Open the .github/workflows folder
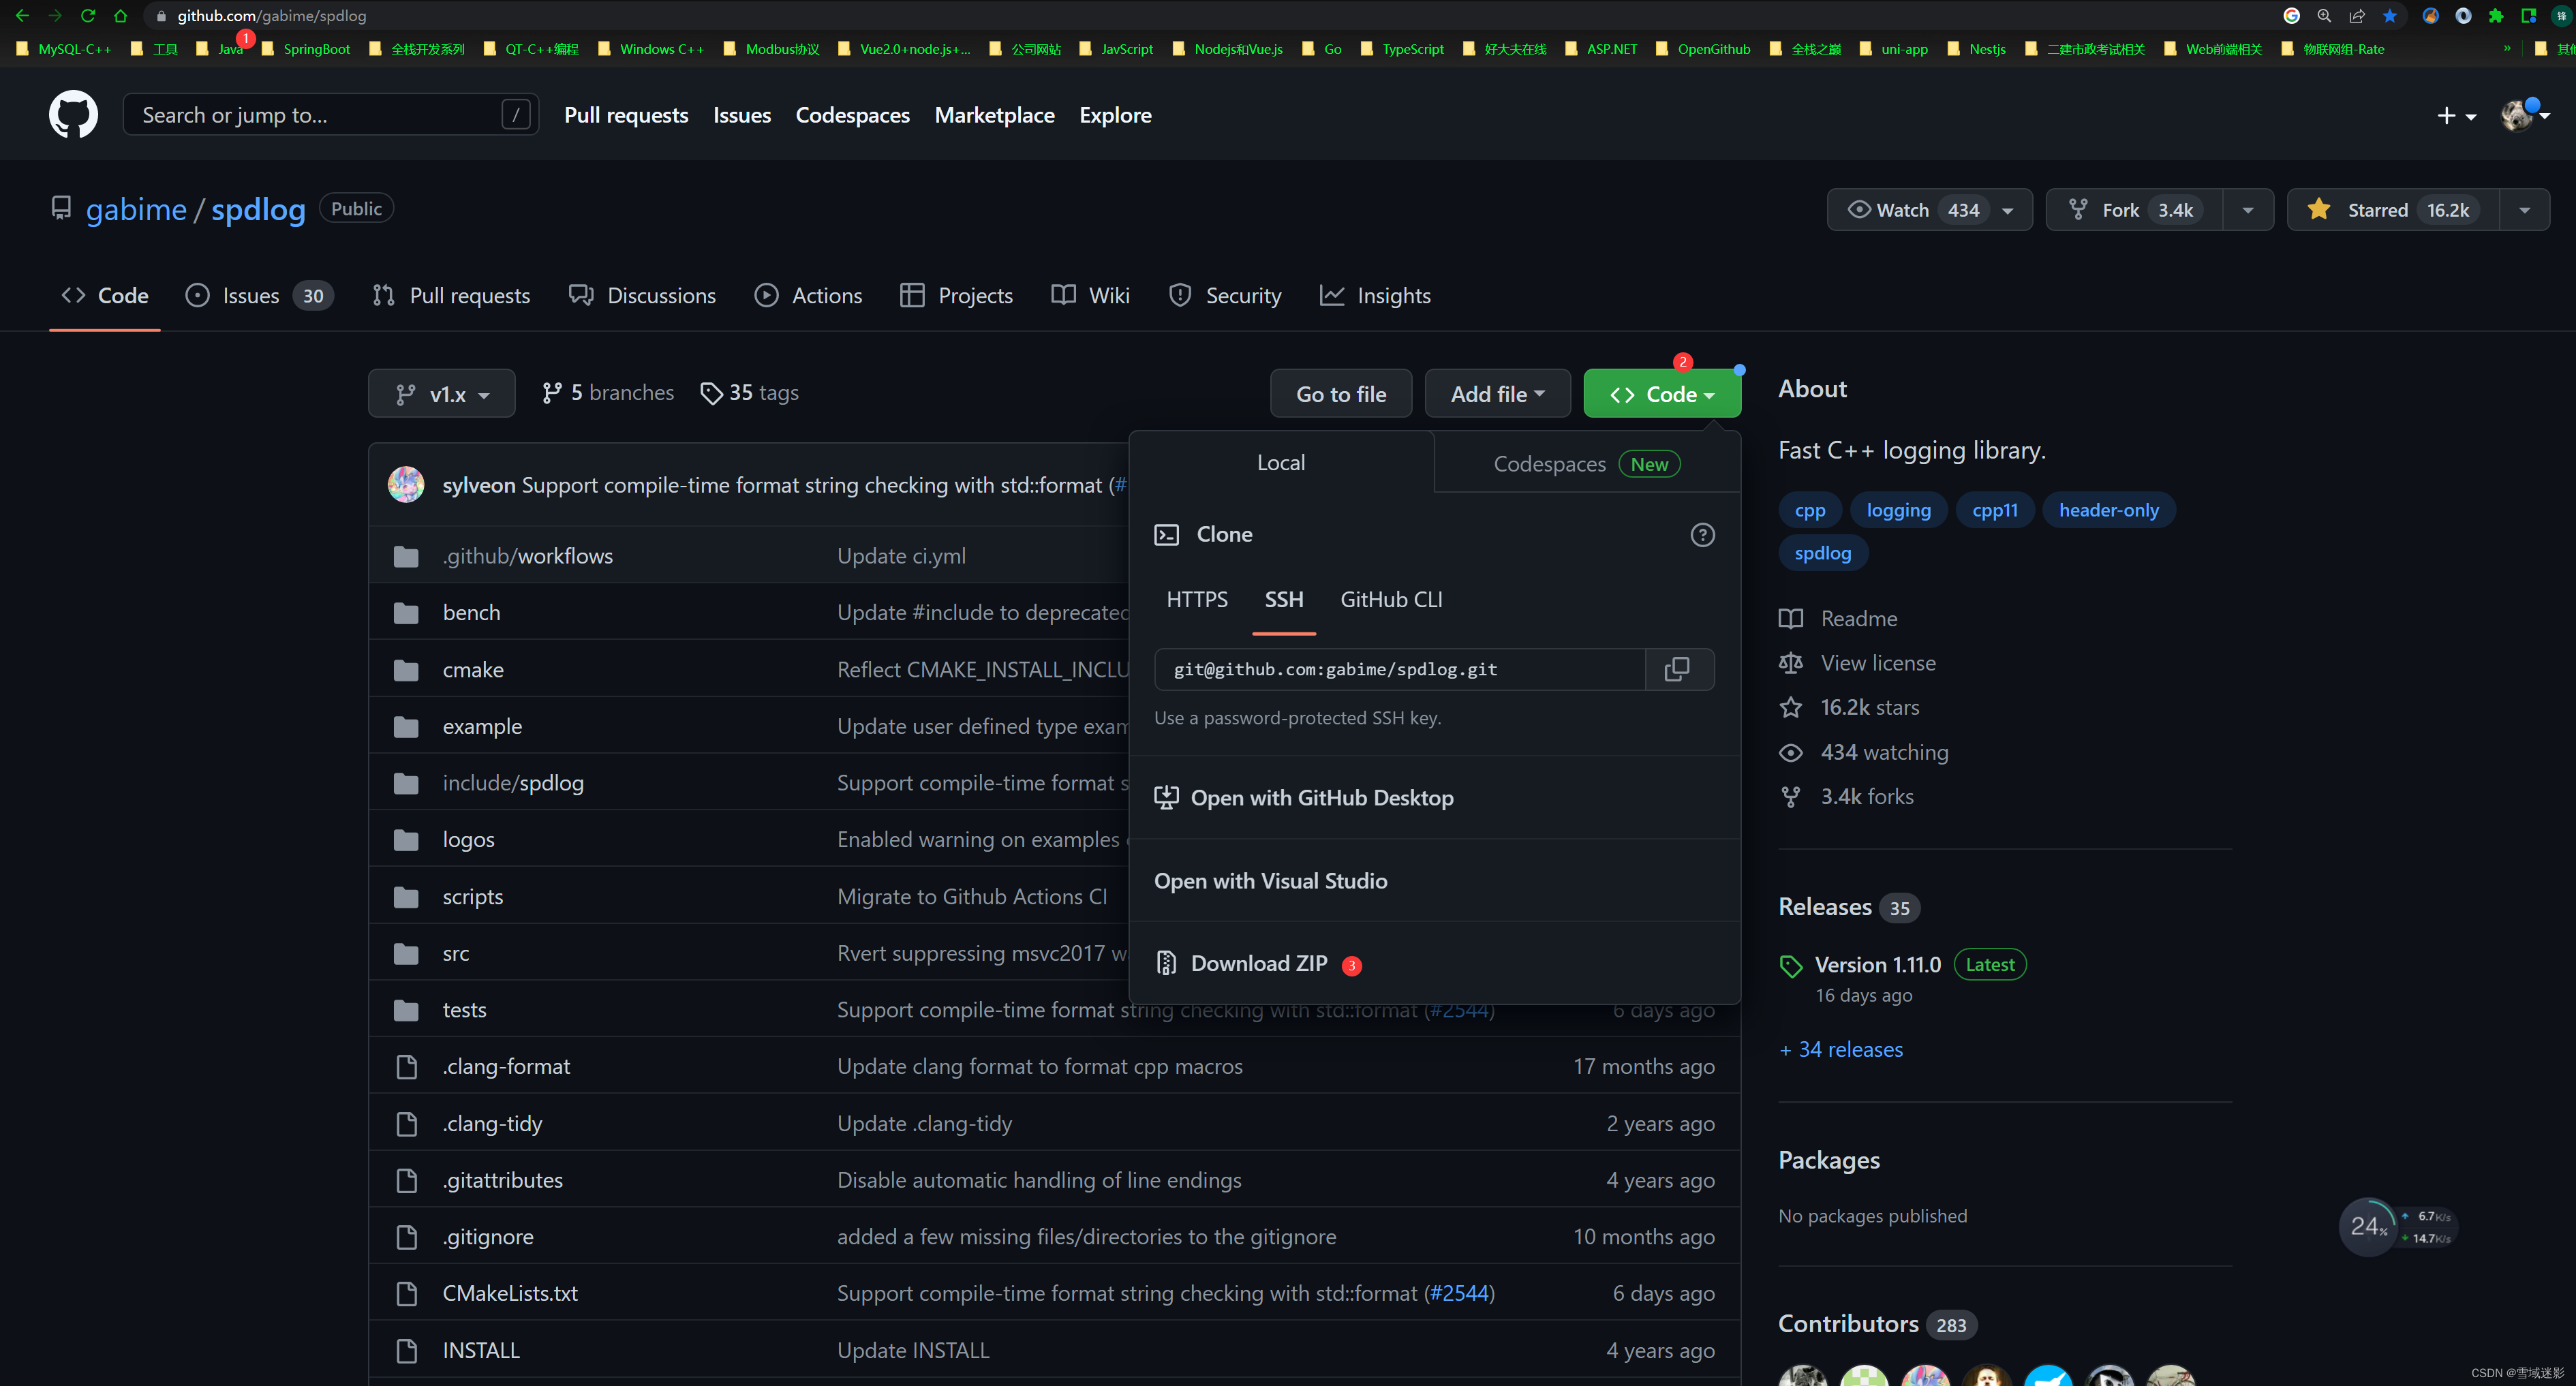2576x1386 pixels. [528, 556]
